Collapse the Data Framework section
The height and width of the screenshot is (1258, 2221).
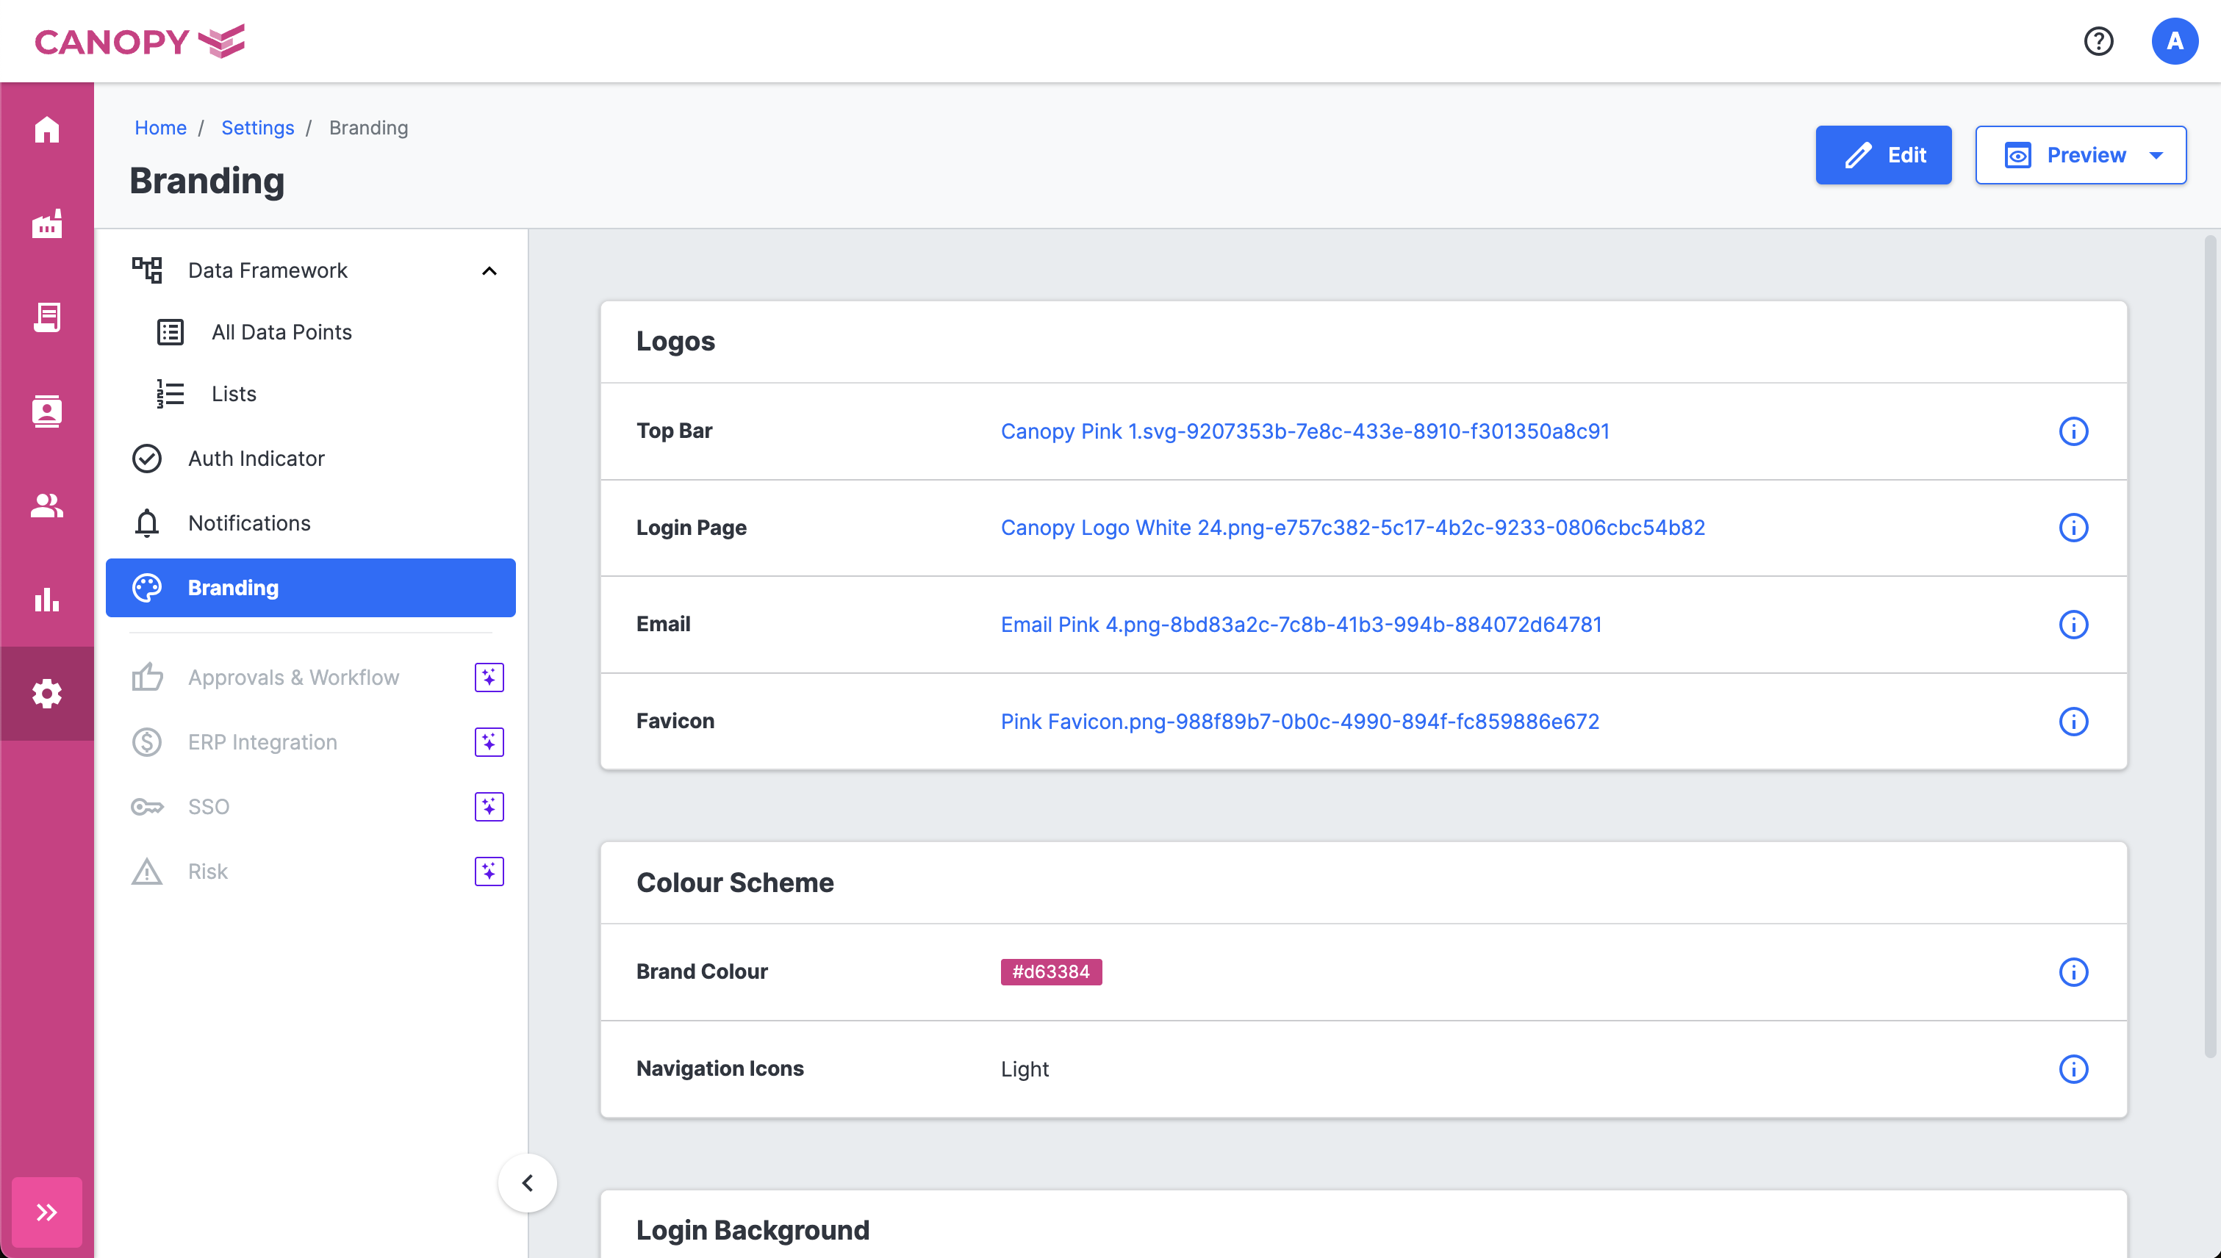489,270
